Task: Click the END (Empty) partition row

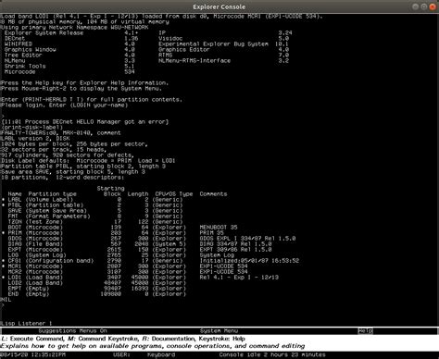Action: pos(97,294)
